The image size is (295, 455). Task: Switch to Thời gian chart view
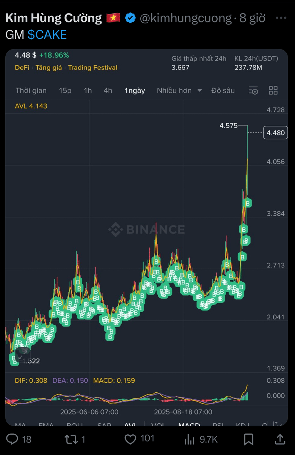click(x=31, y=90)
